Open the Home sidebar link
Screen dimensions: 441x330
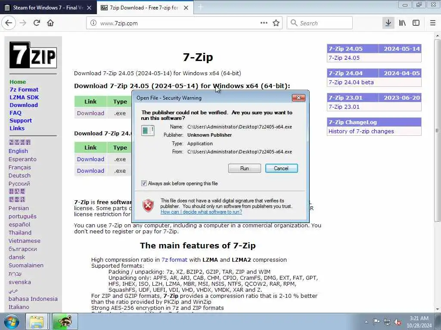pyautogui.click(x=18, y=82)
